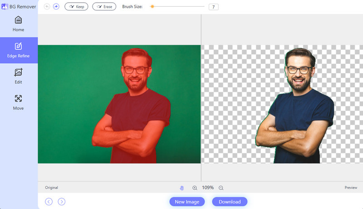Click the redo arrow icon
The width and height of the screenshot is (363, 209).
pyautogui.click(x=56, y=7)
